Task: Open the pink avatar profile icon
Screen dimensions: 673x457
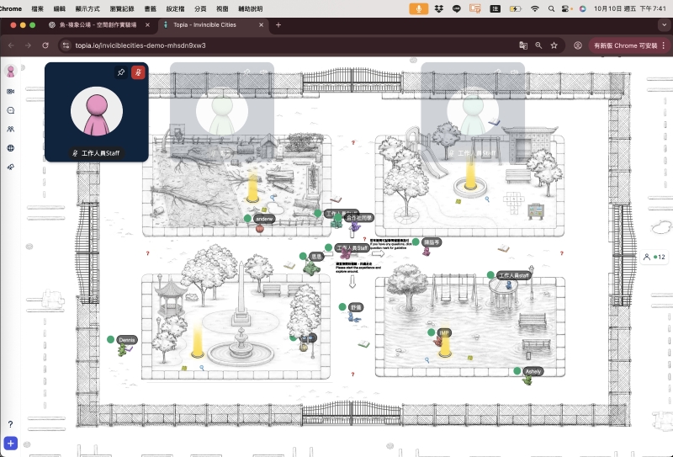Action: [11, 71]
